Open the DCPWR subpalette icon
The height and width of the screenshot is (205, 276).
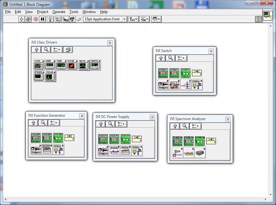click(x=72, y=65)
